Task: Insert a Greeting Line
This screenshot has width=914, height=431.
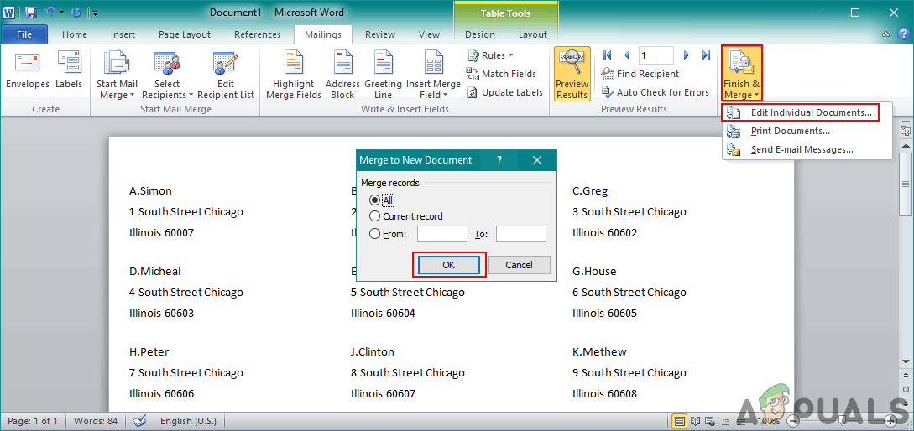Action: 383,75
